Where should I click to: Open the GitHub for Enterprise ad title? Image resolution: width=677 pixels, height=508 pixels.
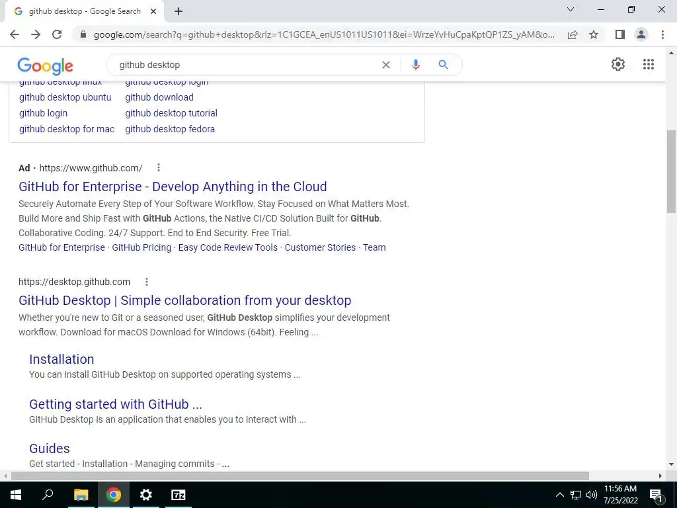pyautogui.click(x=173, y=187)
